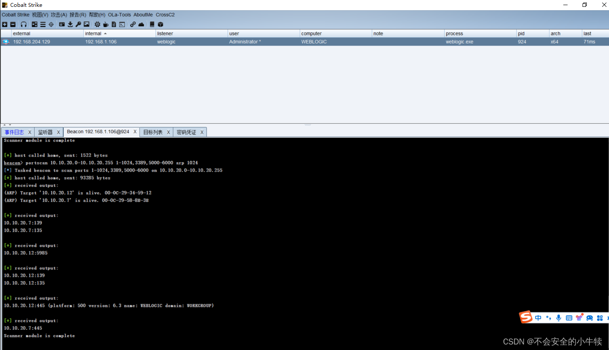Click the gear icon to generate executable
This screenshot has height=350, width=609.
tap(97, 24)
